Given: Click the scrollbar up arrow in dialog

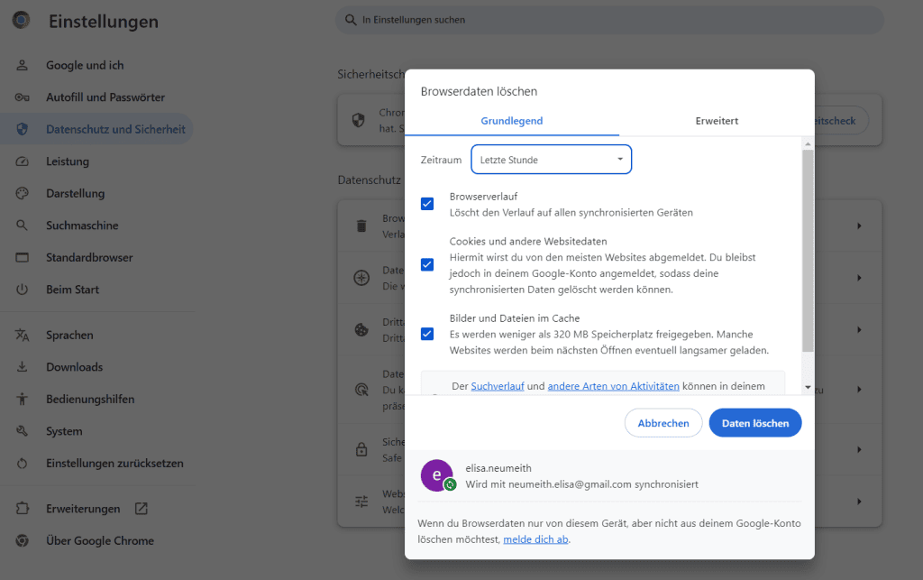Looking at the screenshot, I should (x=808, y=144).
